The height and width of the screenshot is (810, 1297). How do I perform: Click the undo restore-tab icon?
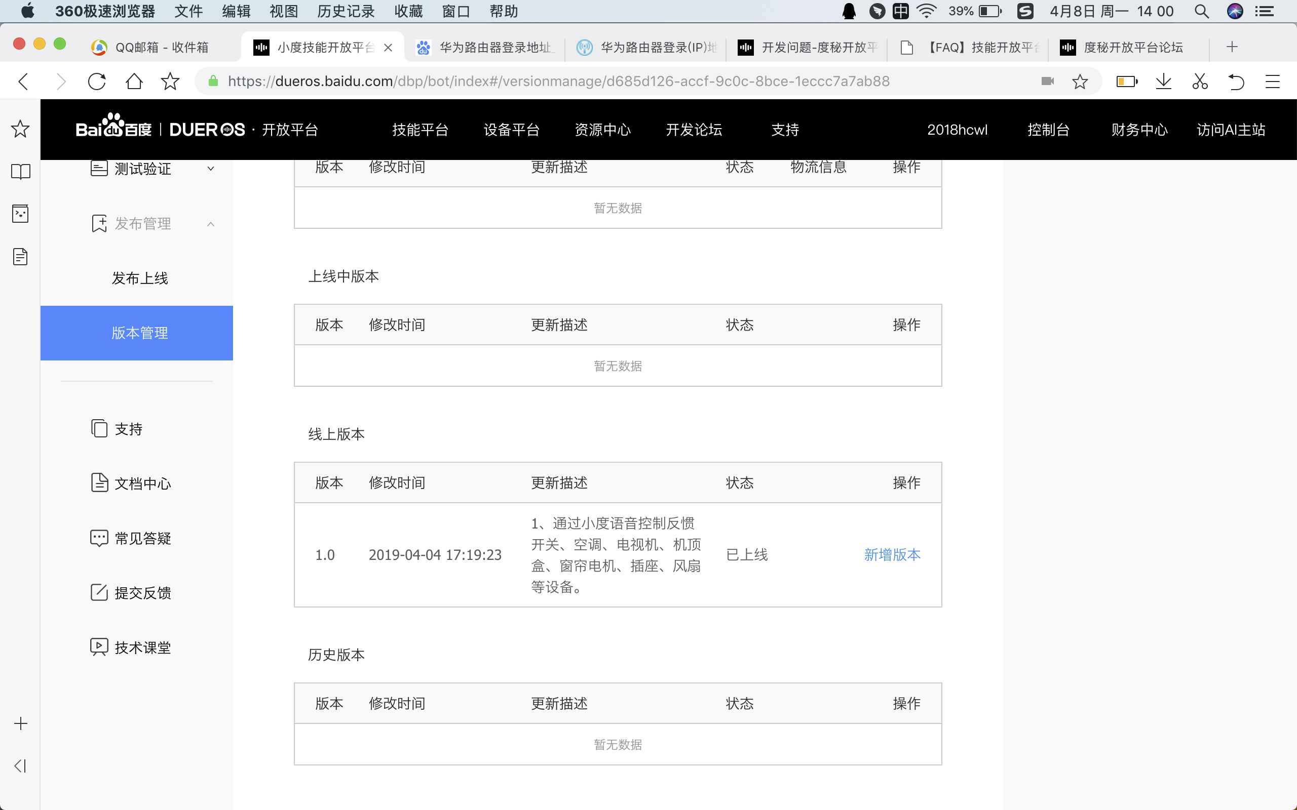coord(1235,82)
